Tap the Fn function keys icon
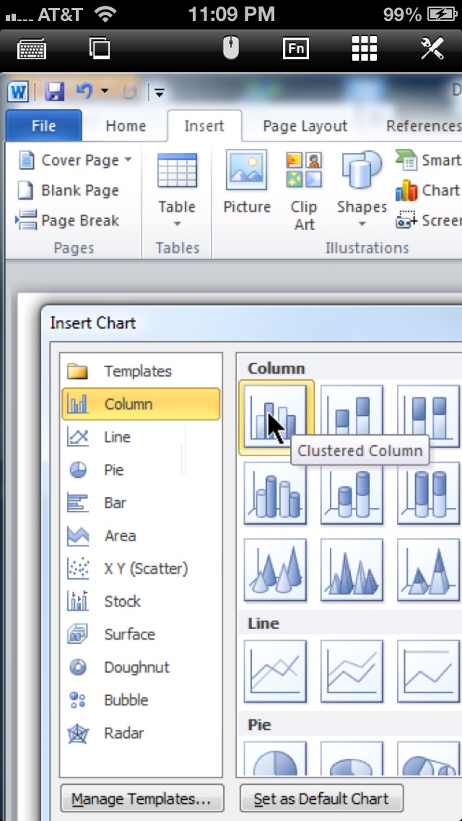462x821 pixels. click(x=296, y=48)
